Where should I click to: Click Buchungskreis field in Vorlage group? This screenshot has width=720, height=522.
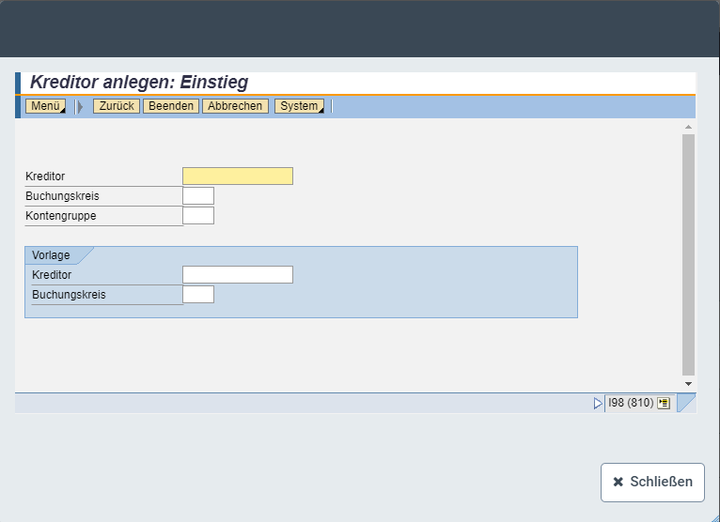click(198, 295)
